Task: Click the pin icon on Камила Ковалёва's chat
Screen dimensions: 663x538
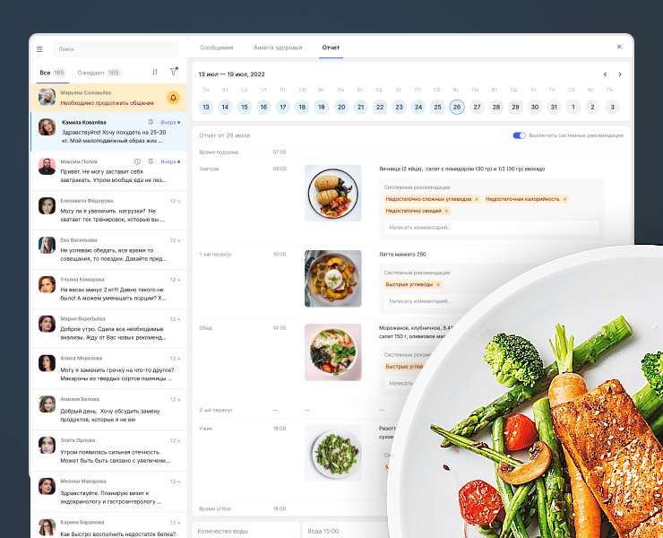Action: tap(151, 122)
